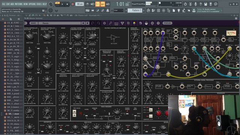The width and height of the screenshot is (240, 135).
Task: Open the Rando preset name dropdown
Action: (x=60, y=23)
